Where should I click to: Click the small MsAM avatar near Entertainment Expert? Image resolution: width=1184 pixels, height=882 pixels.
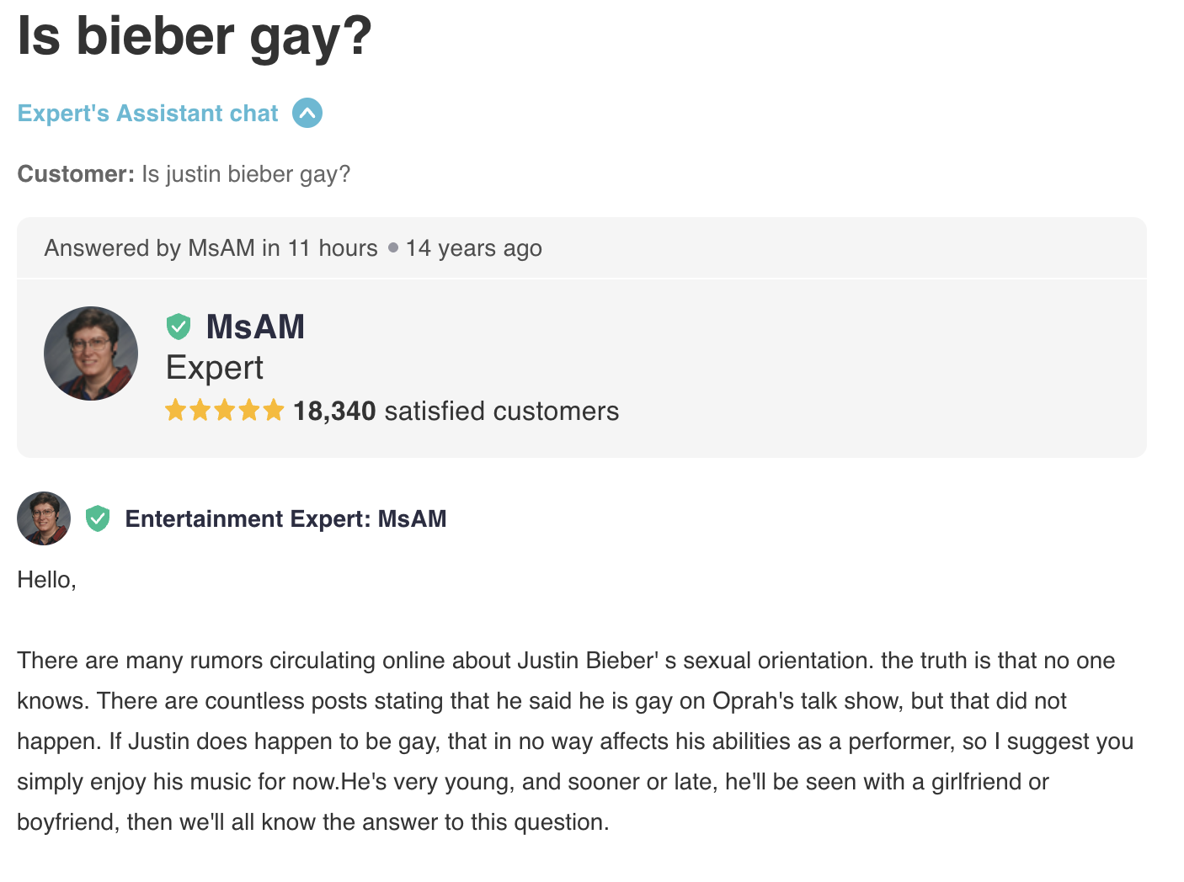tap(44, 518)
